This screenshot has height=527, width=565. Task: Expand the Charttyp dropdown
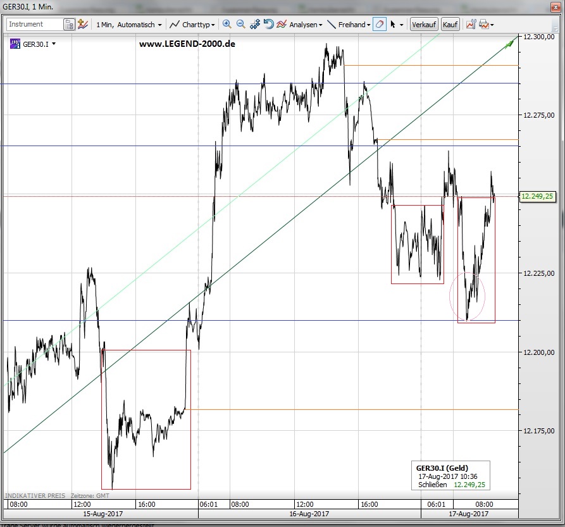[x=192, y=24]
